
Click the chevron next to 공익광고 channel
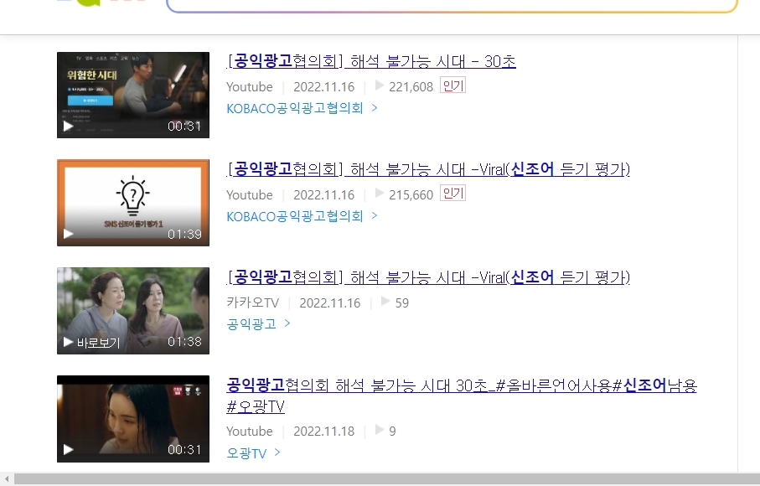coord(287,323)
